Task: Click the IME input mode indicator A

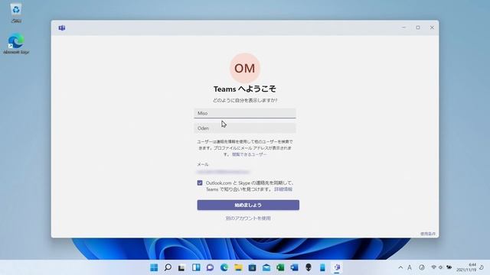Action: coord(410,267)
